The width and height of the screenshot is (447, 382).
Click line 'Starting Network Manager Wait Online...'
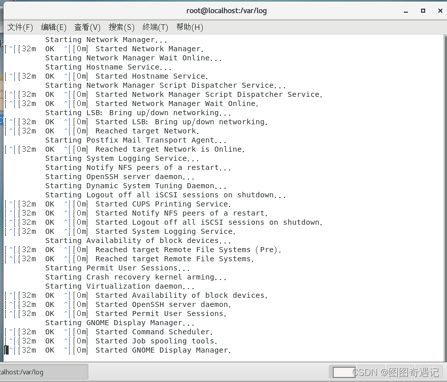pyautogui.click(x=134, y=58)
